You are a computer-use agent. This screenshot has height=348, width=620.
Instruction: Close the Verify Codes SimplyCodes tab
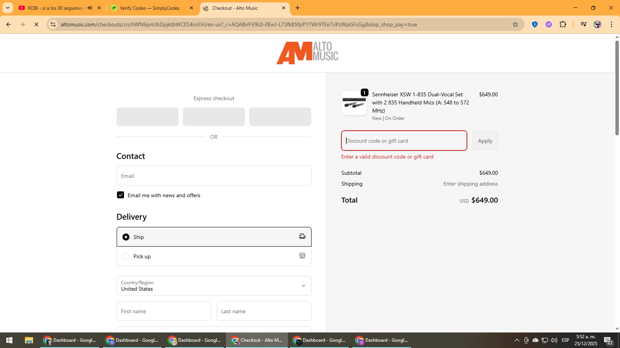tap(191, 8)
